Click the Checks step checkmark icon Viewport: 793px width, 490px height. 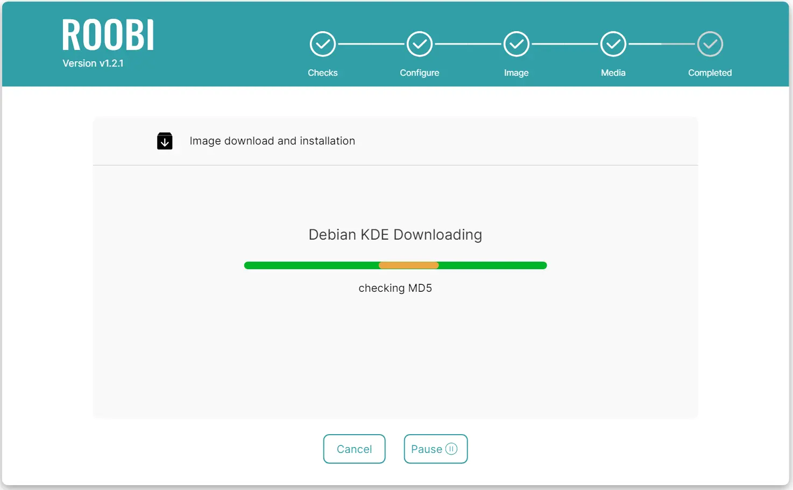coord(323,44)
